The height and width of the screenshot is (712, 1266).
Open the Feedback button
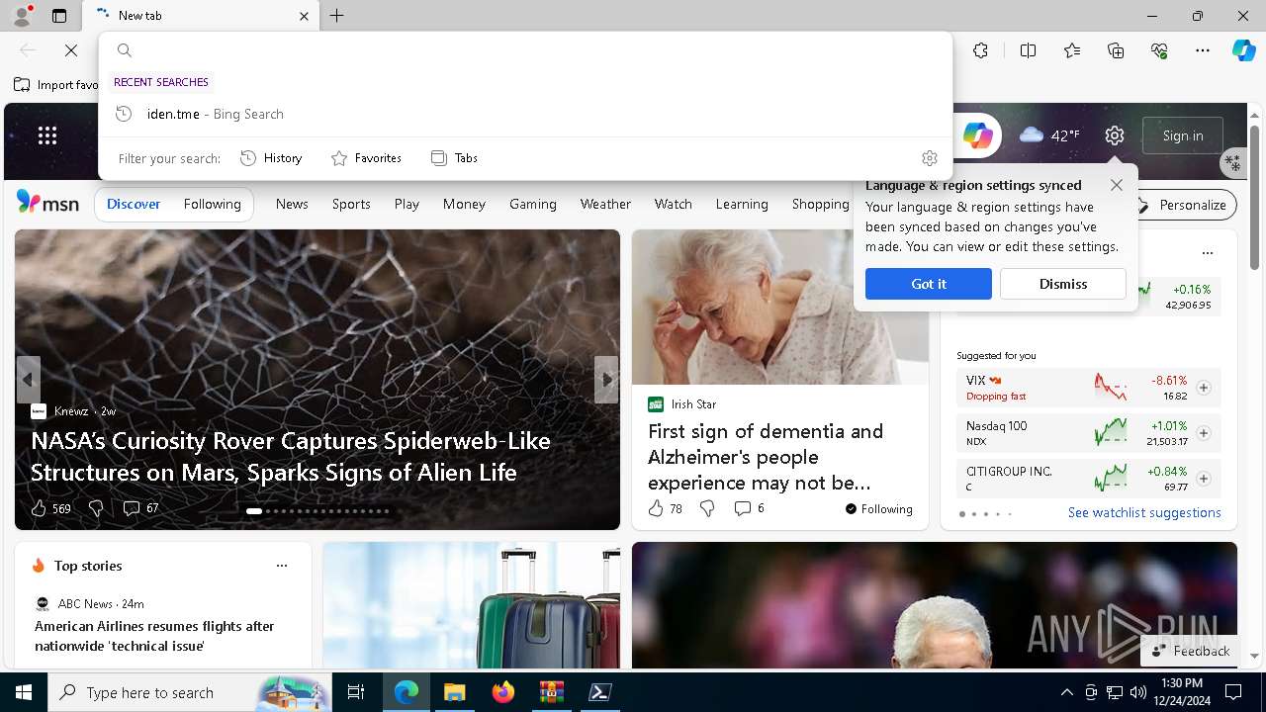[1191, 651]
